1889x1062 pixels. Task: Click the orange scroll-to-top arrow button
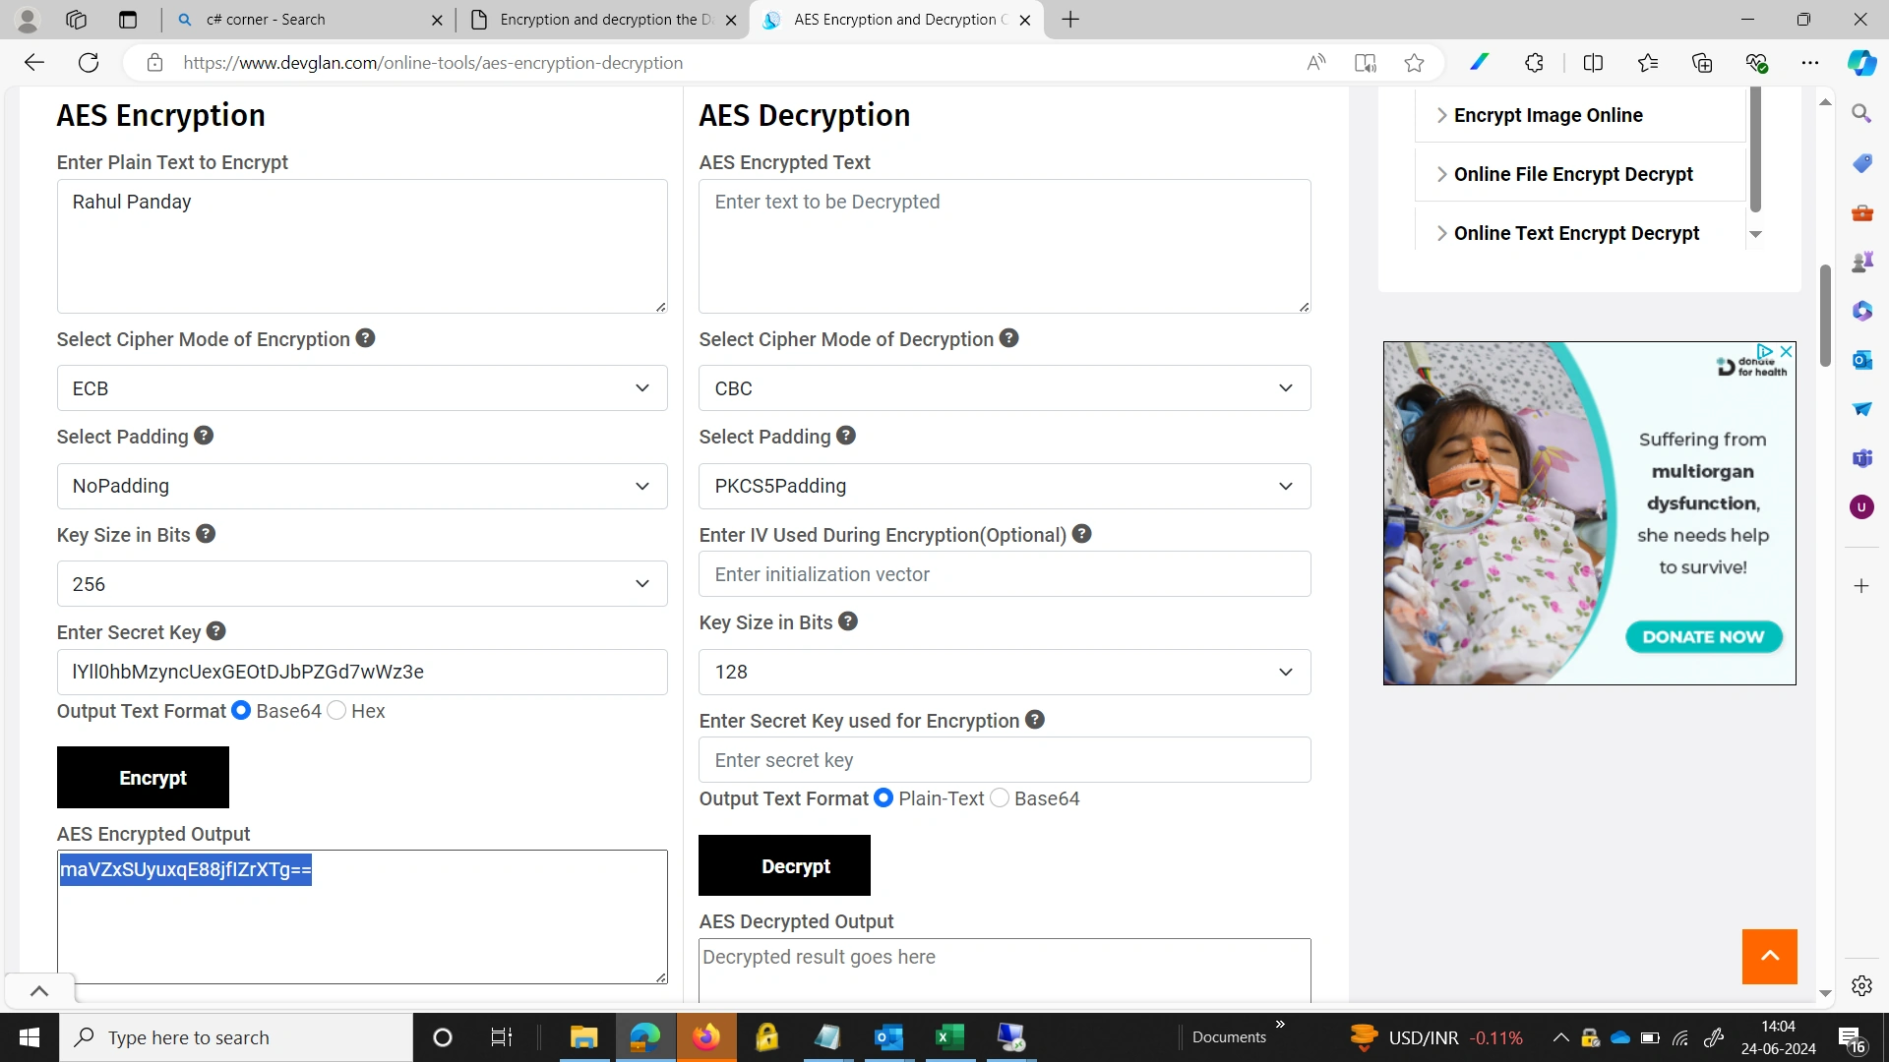[x=1769, y=956]
